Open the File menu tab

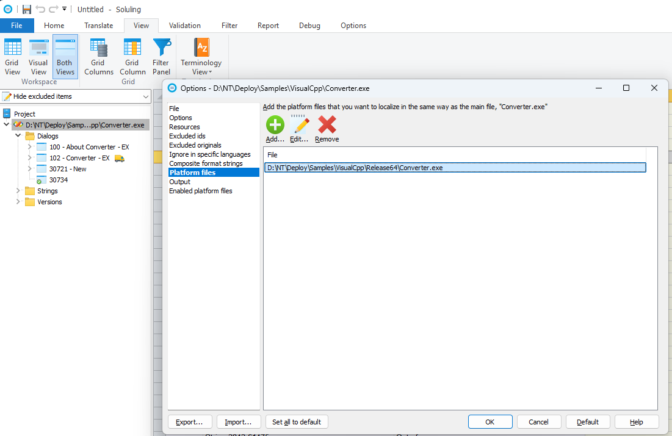pyautogui.click(x=16, y=26)
